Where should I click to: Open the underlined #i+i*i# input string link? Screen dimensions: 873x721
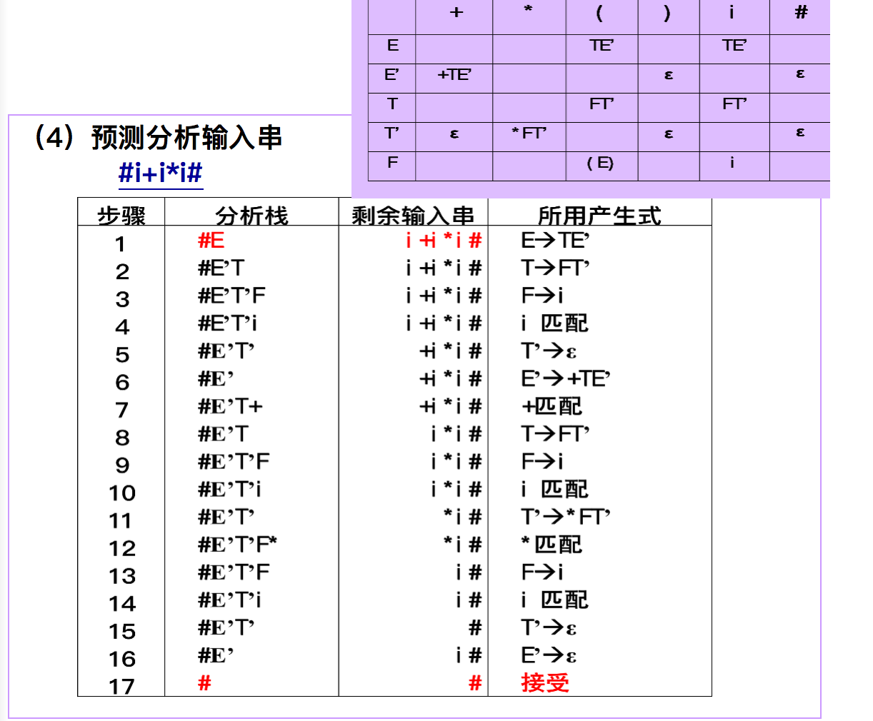tap(161, 173)
